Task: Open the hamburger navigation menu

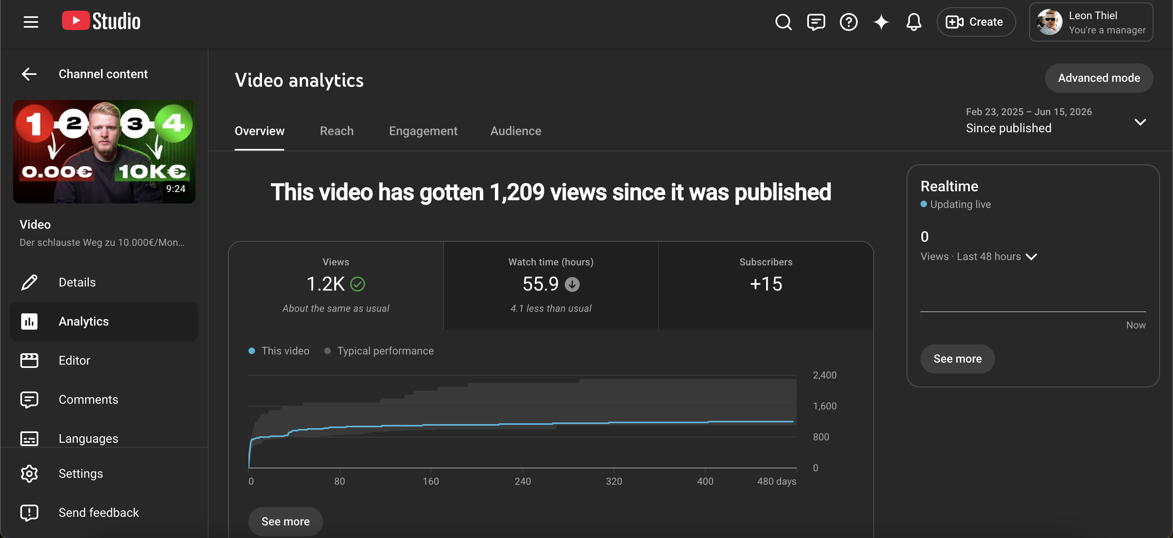Action: pos(31,22)
